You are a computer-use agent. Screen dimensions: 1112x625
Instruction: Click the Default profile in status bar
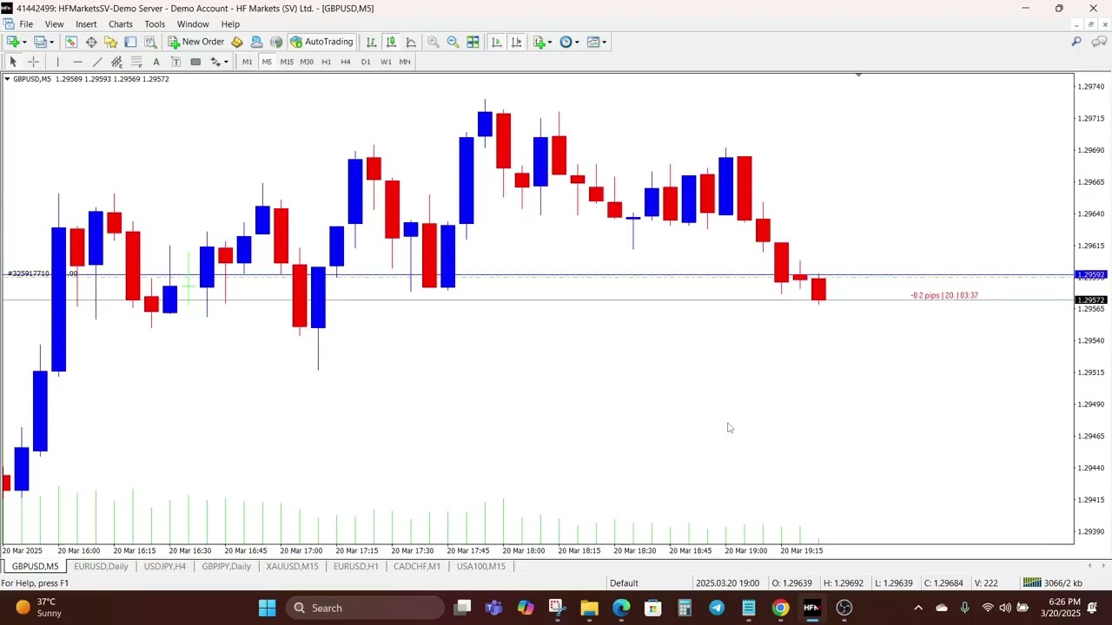coord(624,583)
